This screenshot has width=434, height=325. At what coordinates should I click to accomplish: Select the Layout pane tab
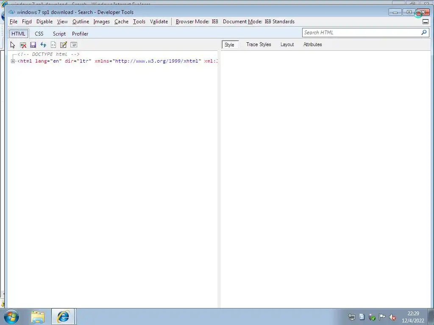(x=287, y=44)
